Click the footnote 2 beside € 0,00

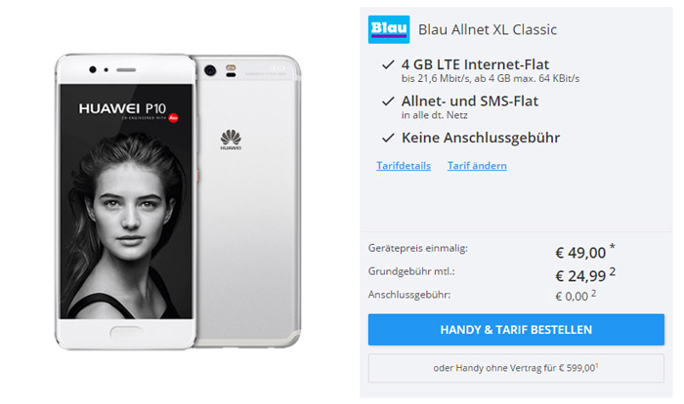click(594, 294)
